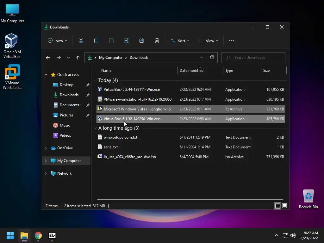Image resolution: width=324 pixels, height=243 pixels.
Task: Go up one folder level arrow
Action: click(78, 58)
